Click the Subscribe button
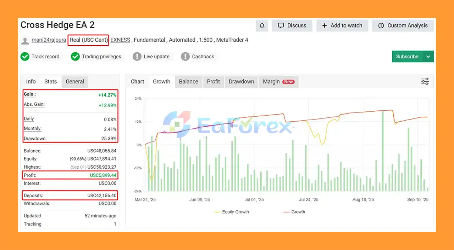 [x=407, y=57]
